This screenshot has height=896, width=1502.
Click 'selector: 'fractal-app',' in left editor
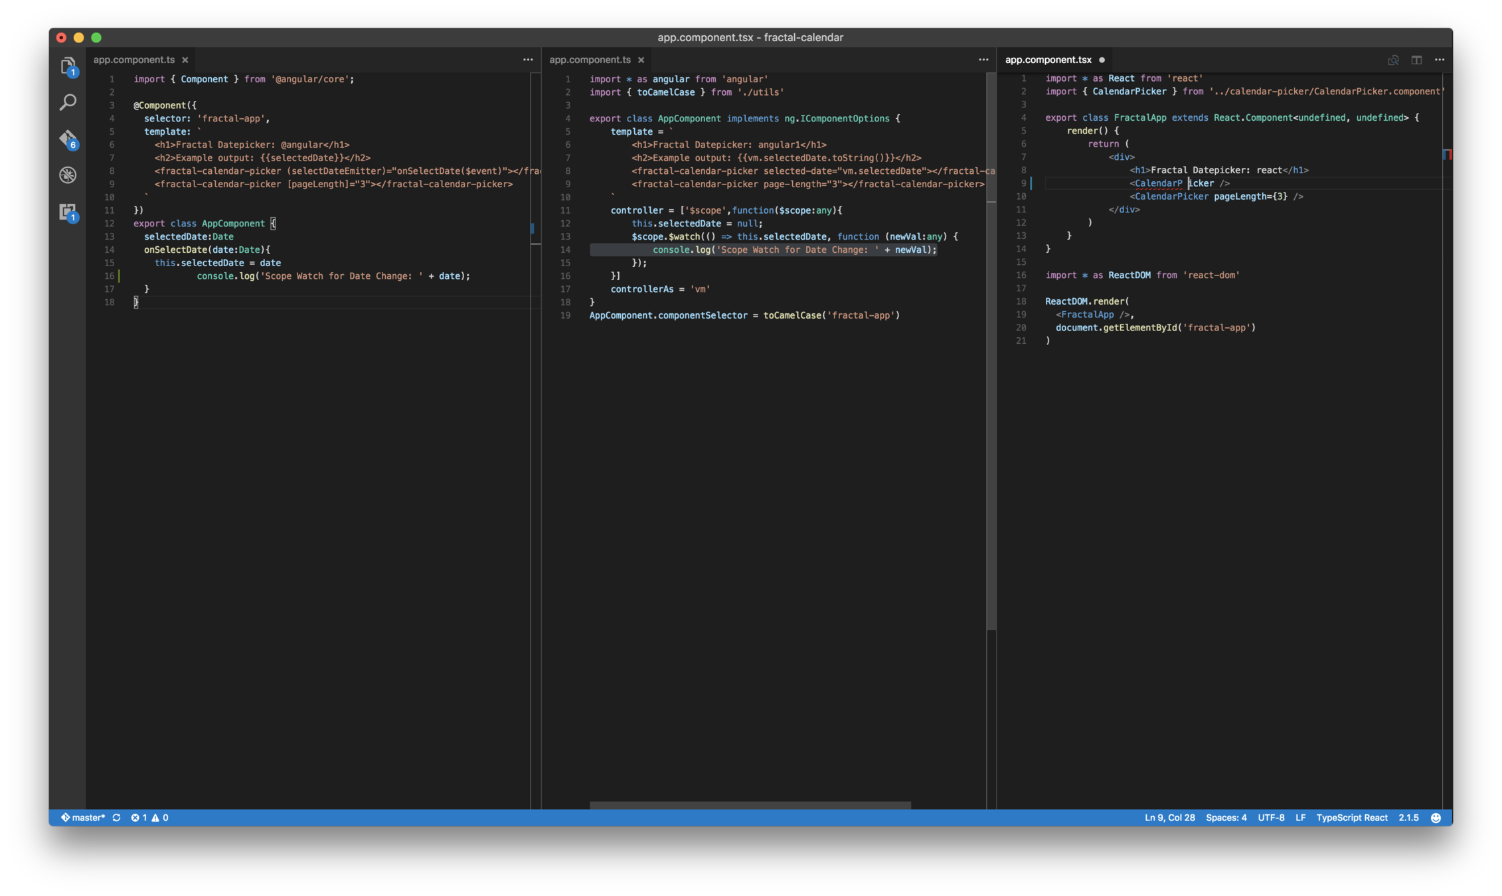pyautogui.click(x=207, y=118)
